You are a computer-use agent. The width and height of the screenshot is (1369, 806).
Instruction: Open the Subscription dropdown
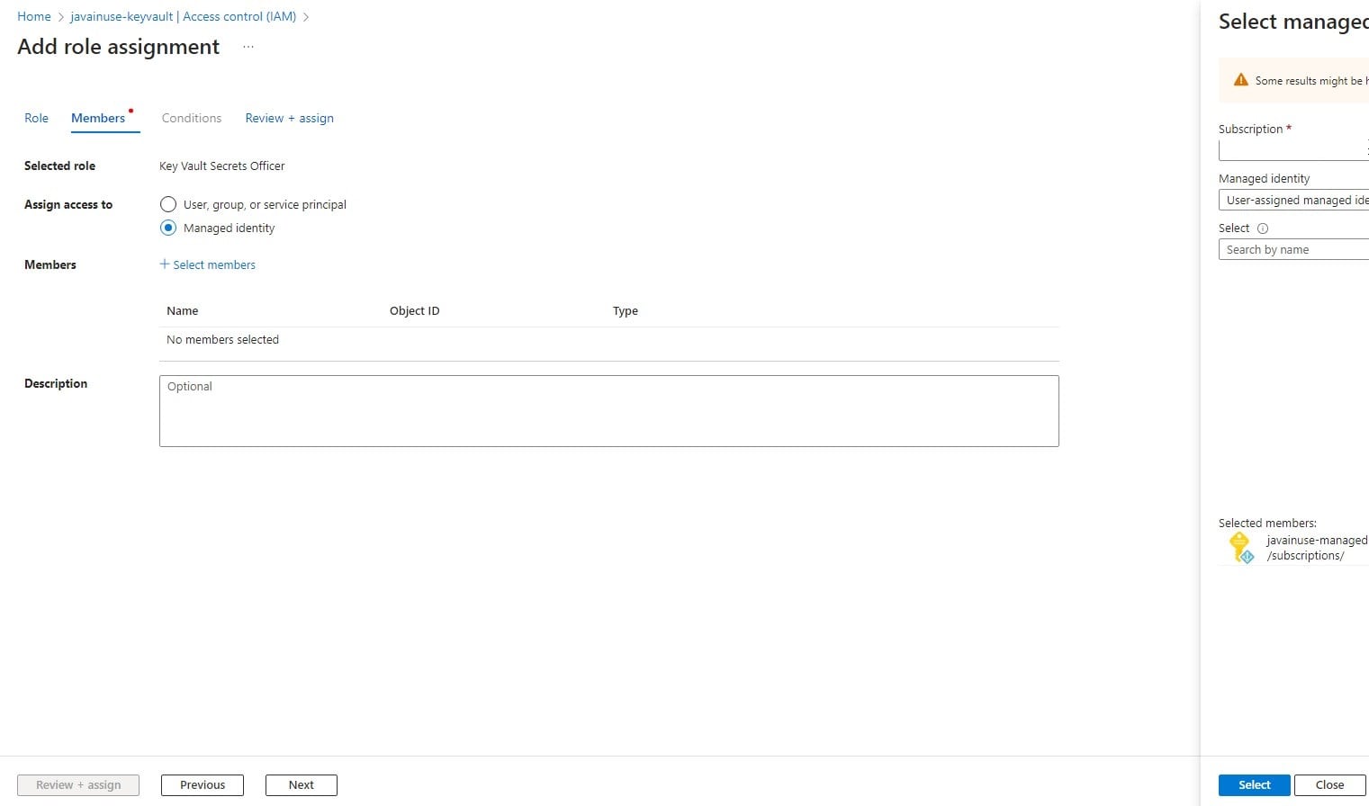pyautogui.click(x=1293, y=150)
